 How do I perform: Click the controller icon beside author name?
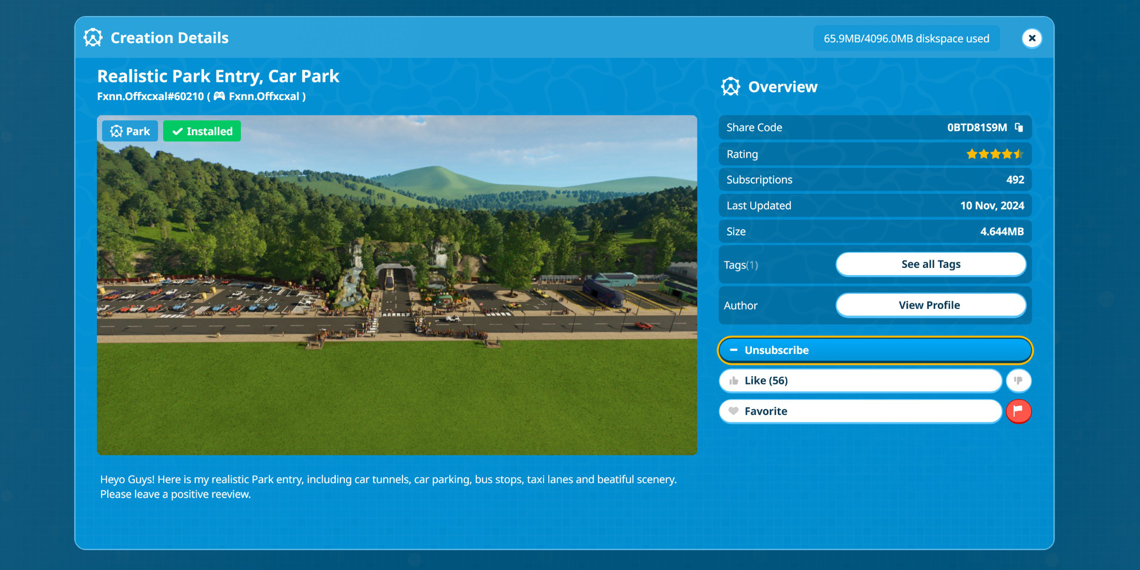click(x=219, y=96)
